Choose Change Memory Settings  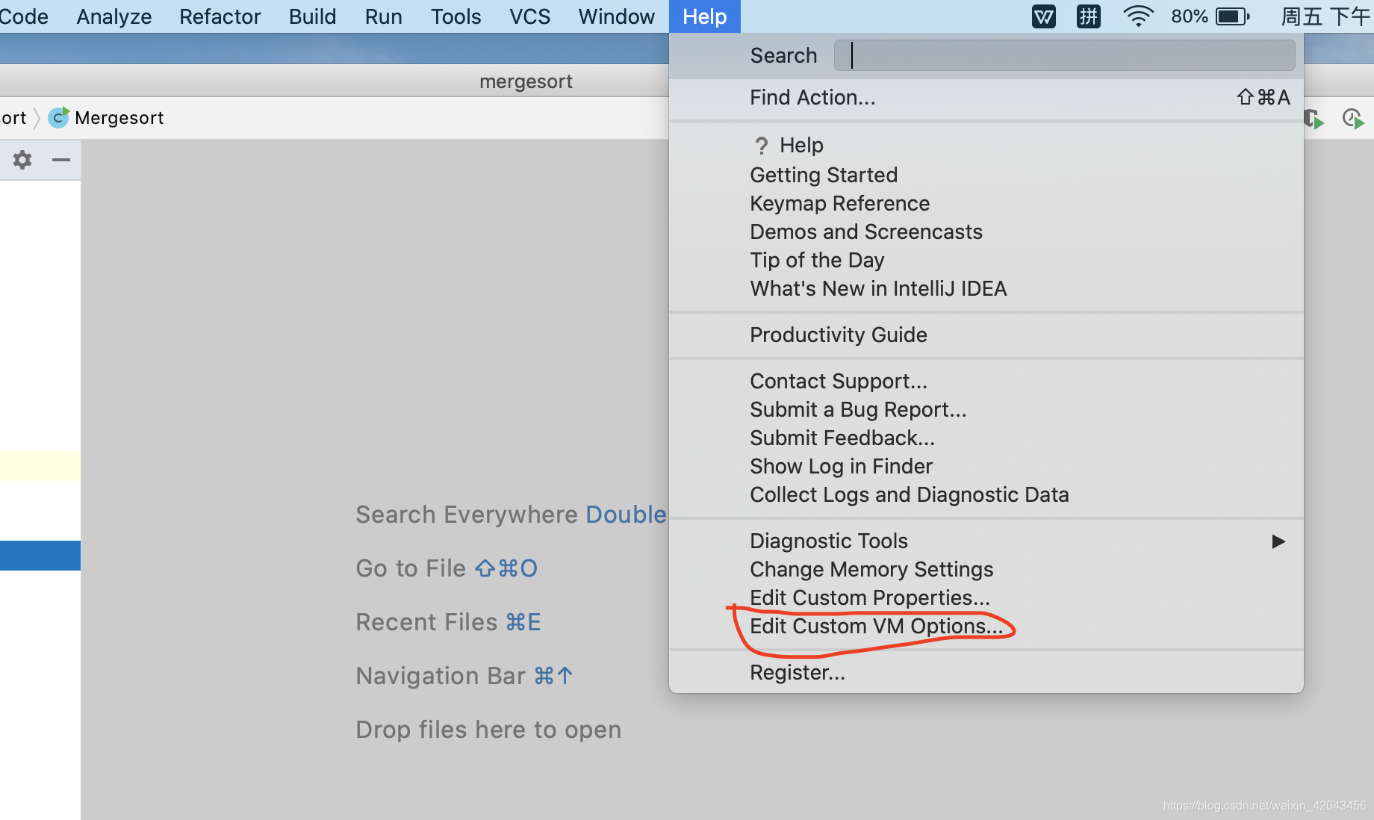pos(871,569)
